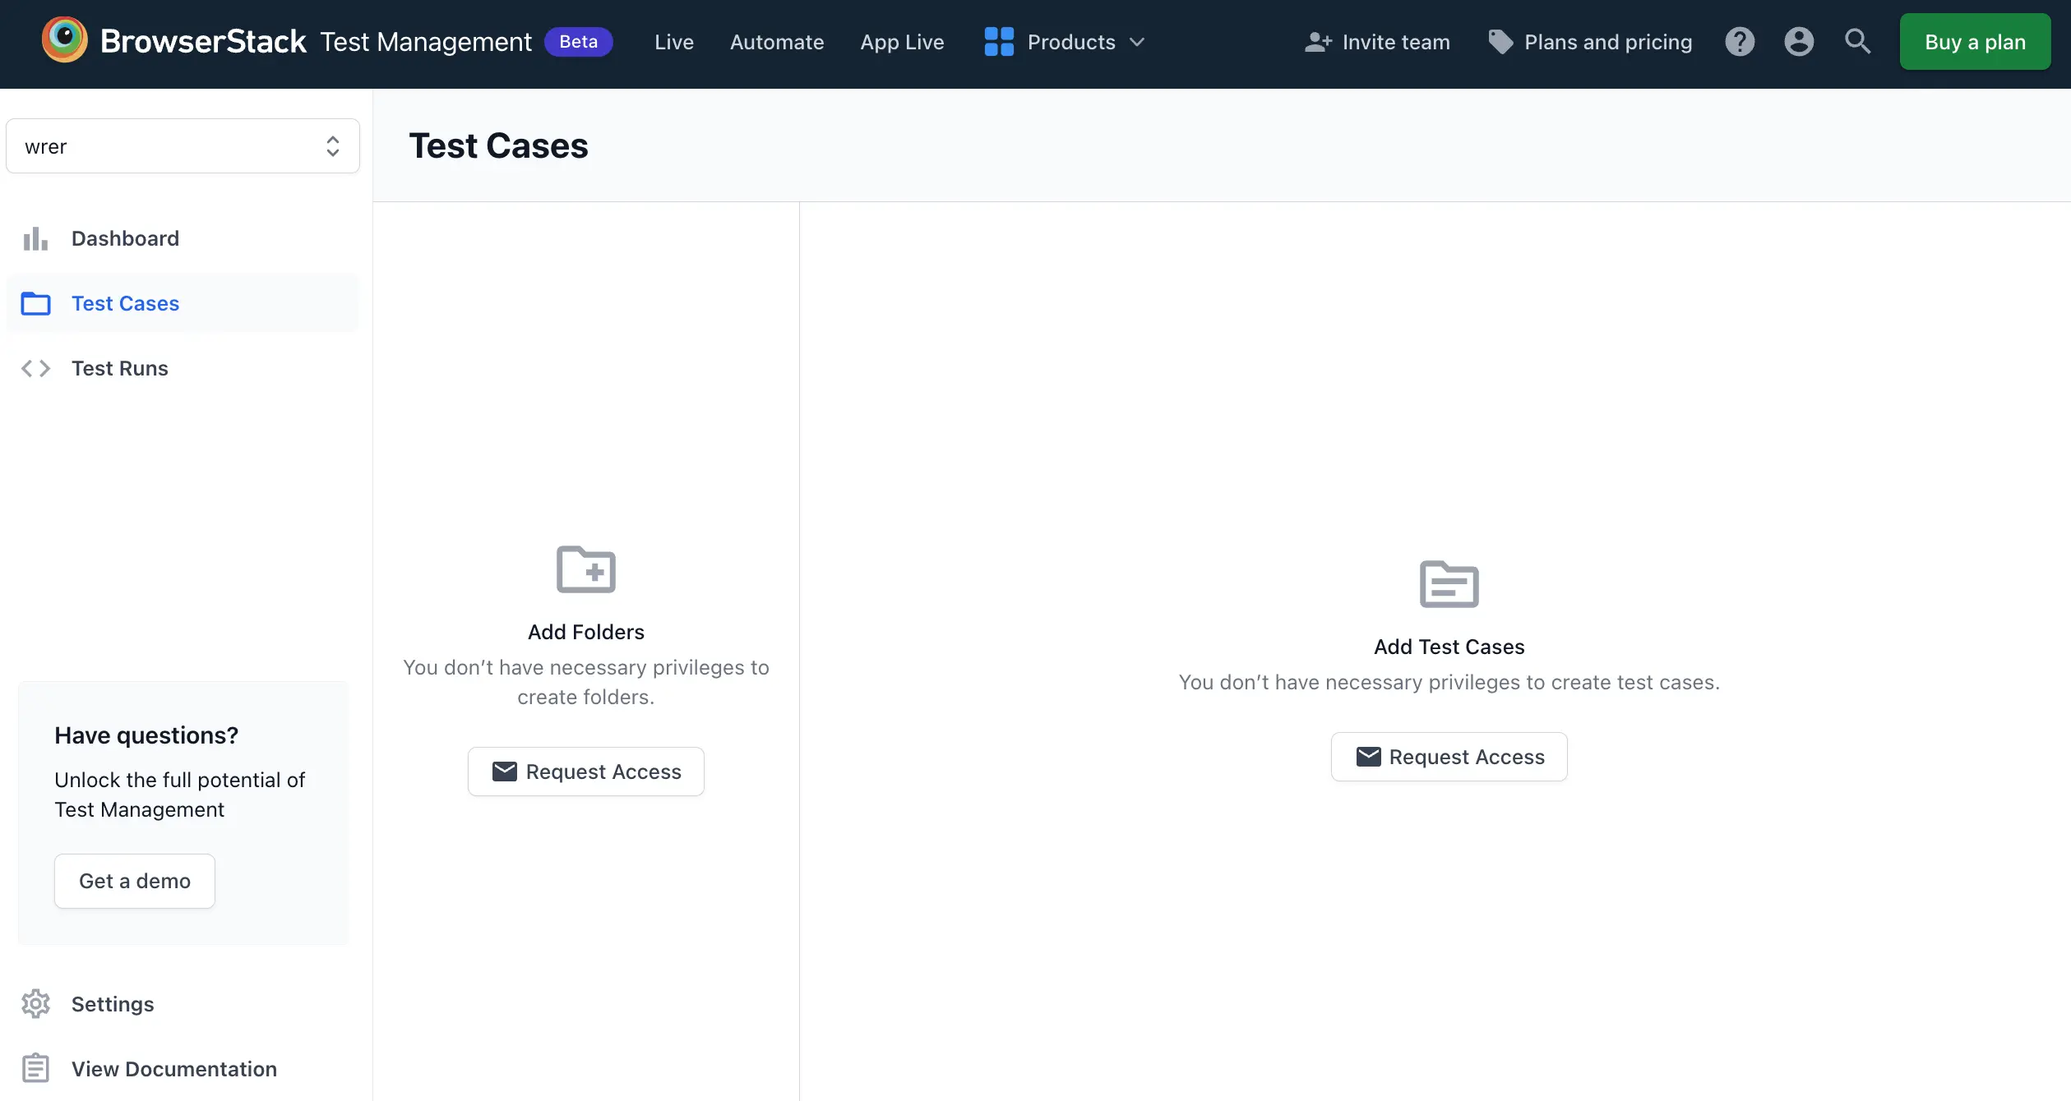Screen dimensions: 2071x1101
Task: Open the wrer project selector dropdown
Action: (183, 146)
